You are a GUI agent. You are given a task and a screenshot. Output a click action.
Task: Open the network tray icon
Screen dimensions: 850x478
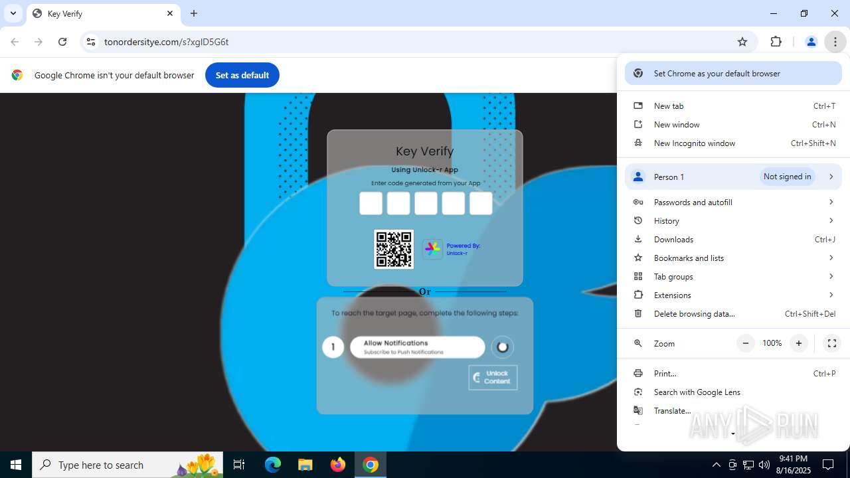[x=748, y=465]
